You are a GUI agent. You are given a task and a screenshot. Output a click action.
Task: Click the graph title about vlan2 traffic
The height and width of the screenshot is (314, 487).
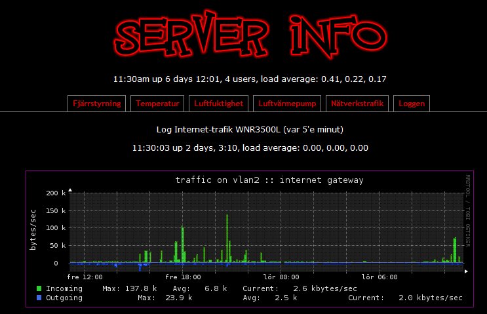pyautogui.click(x=269, y=180)
